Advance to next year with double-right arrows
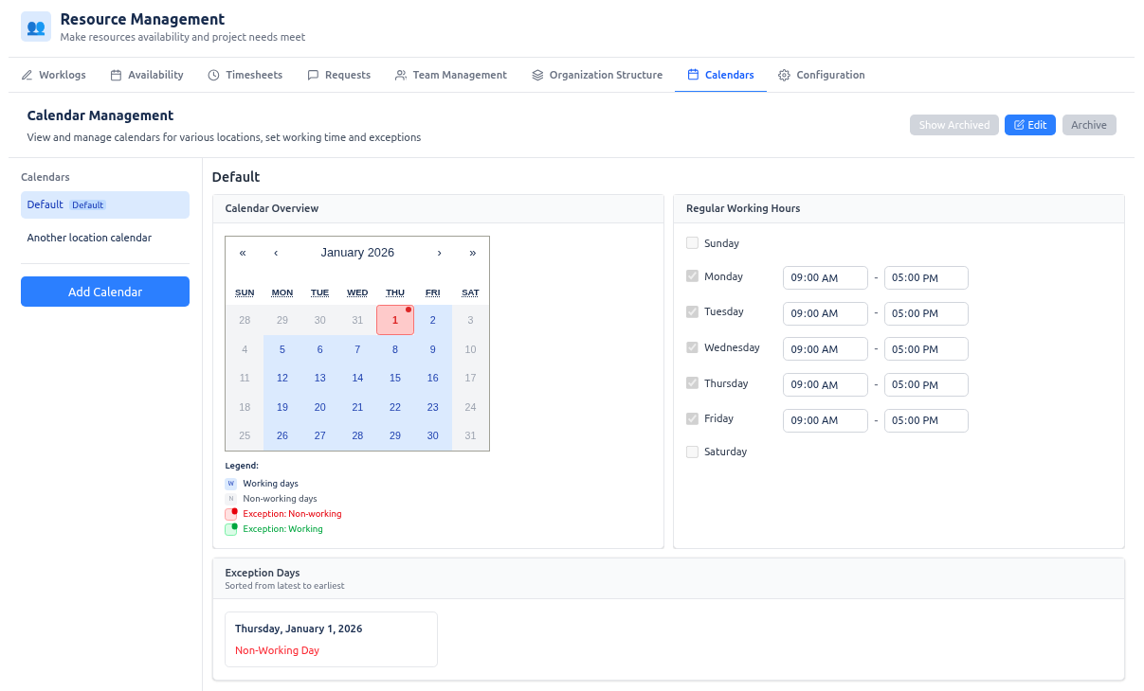This screenshot has height=691, width=1144. pos(472,253)
